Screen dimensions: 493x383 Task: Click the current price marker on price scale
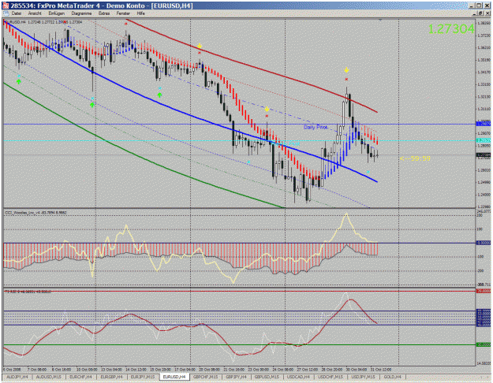[x=484, y=155]
